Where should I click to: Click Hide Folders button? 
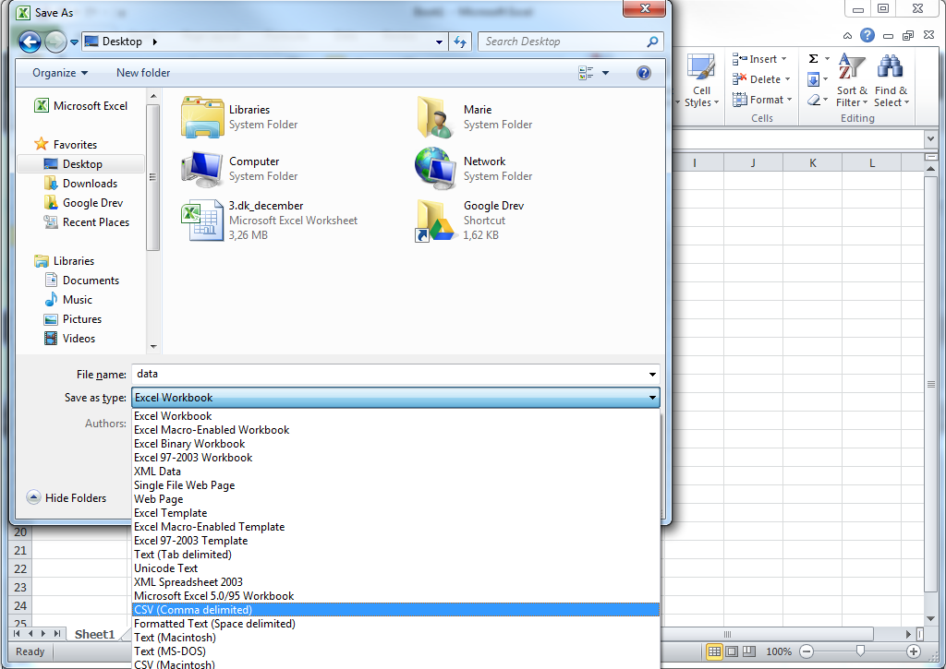67,498
